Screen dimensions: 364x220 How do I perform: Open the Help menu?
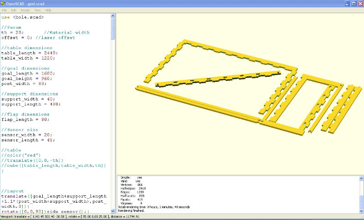(48, 10)
